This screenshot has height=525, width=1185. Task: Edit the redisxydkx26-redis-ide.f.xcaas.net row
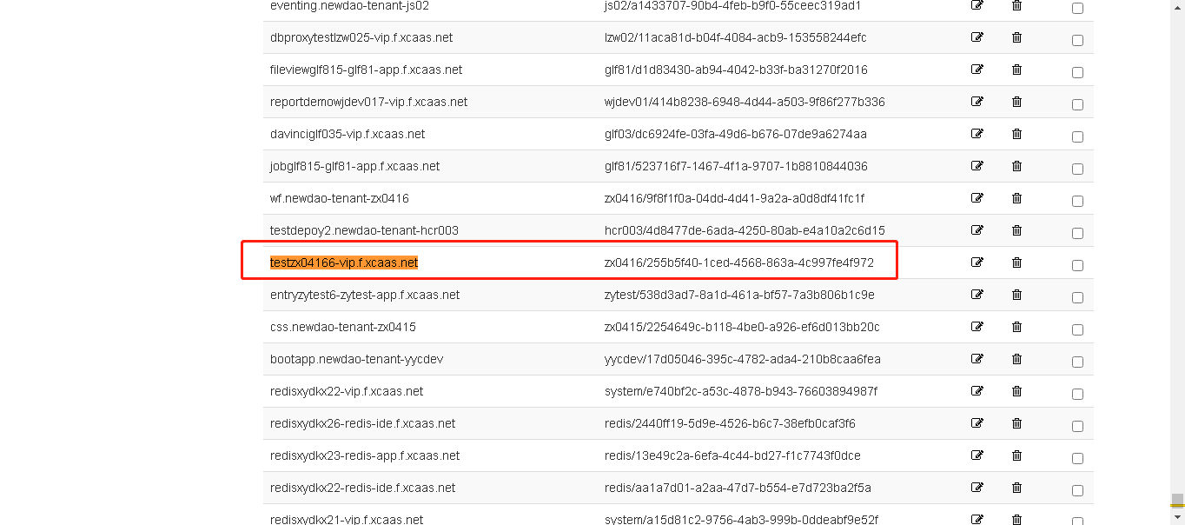(x=977, y=423)
